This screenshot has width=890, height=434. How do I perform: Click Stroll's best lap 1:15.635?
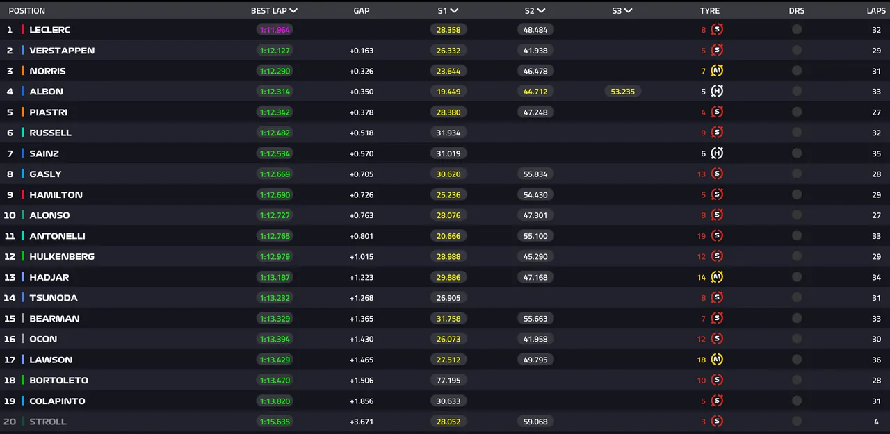click(x=275, y=422)
